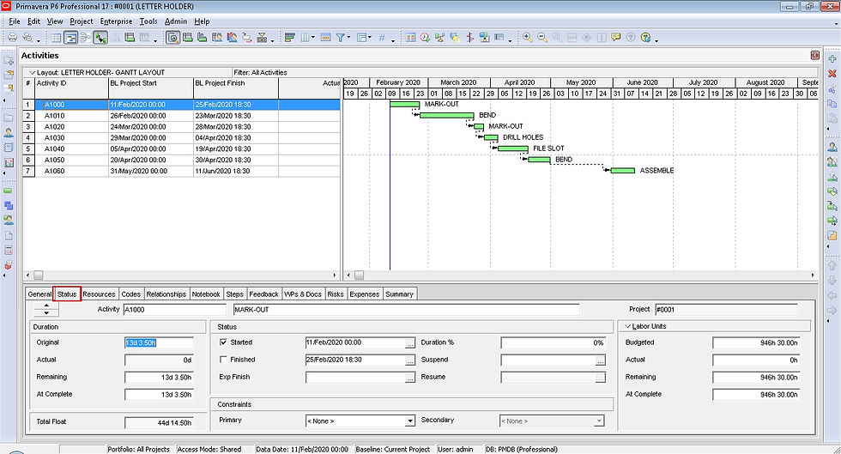Browse the Finished date ellipsis button
Viewport: 841px width, 454px height.
click(x=410, y=360)
